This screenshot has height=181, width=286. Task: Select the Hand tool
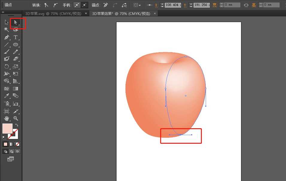pyautogui.click(x=7, y=118)
